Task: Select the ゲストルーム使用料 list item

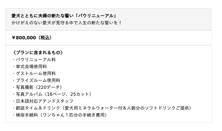Action: point(36,73)
